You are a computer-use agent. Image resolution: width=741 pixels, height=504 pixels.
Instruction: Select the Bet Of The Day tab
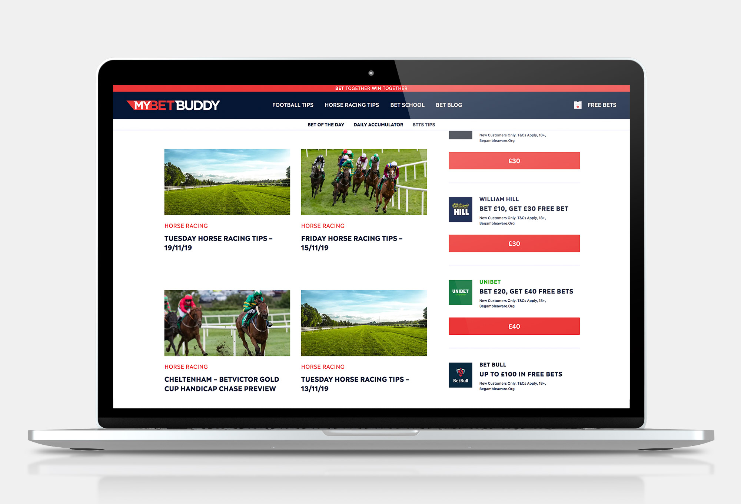pos(325,125)
